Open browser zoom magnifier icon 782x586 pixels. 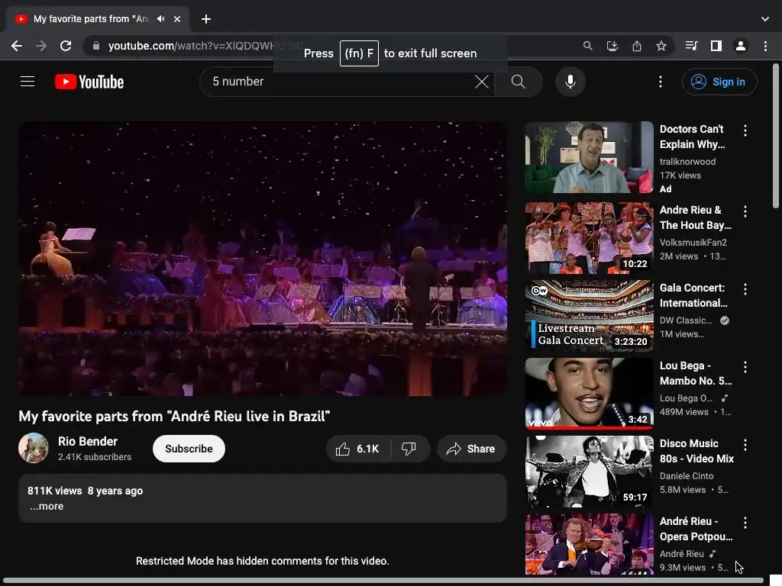tap(587, 46)
